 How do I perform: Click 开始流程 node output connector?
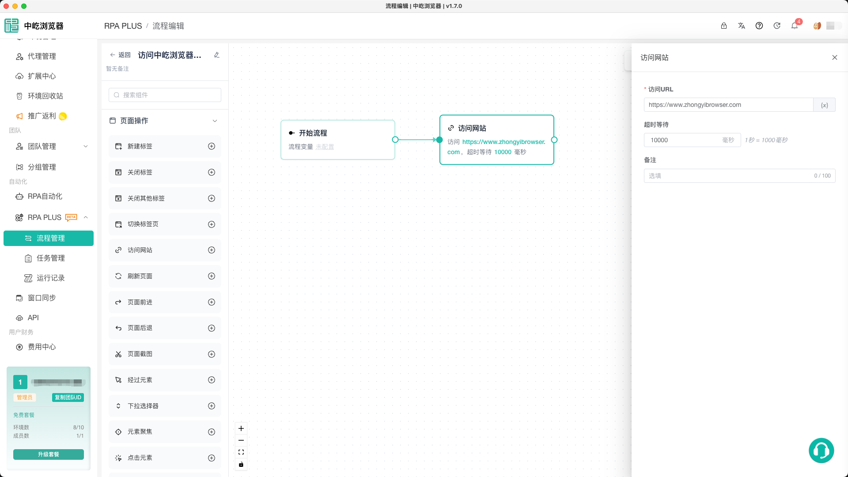click(395, 140)
